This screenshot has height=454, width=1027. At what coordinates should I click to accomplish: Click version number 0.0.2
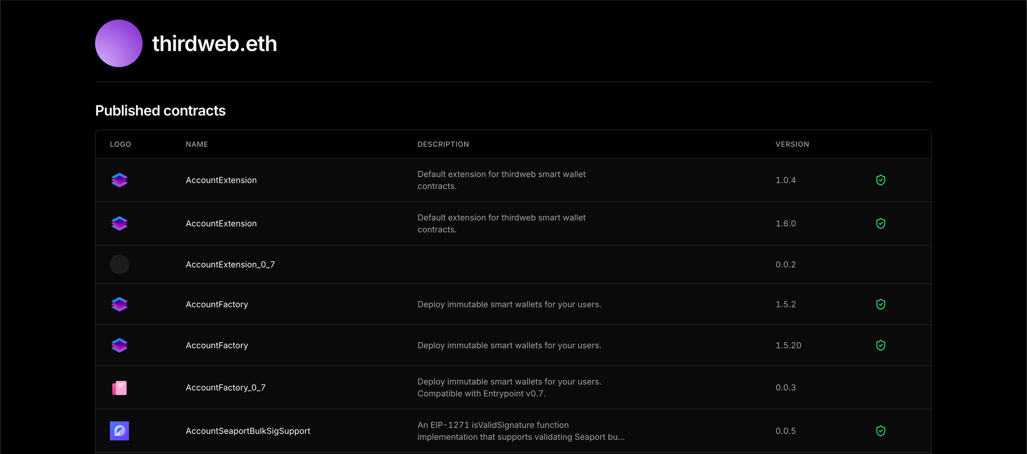(786, 264)
